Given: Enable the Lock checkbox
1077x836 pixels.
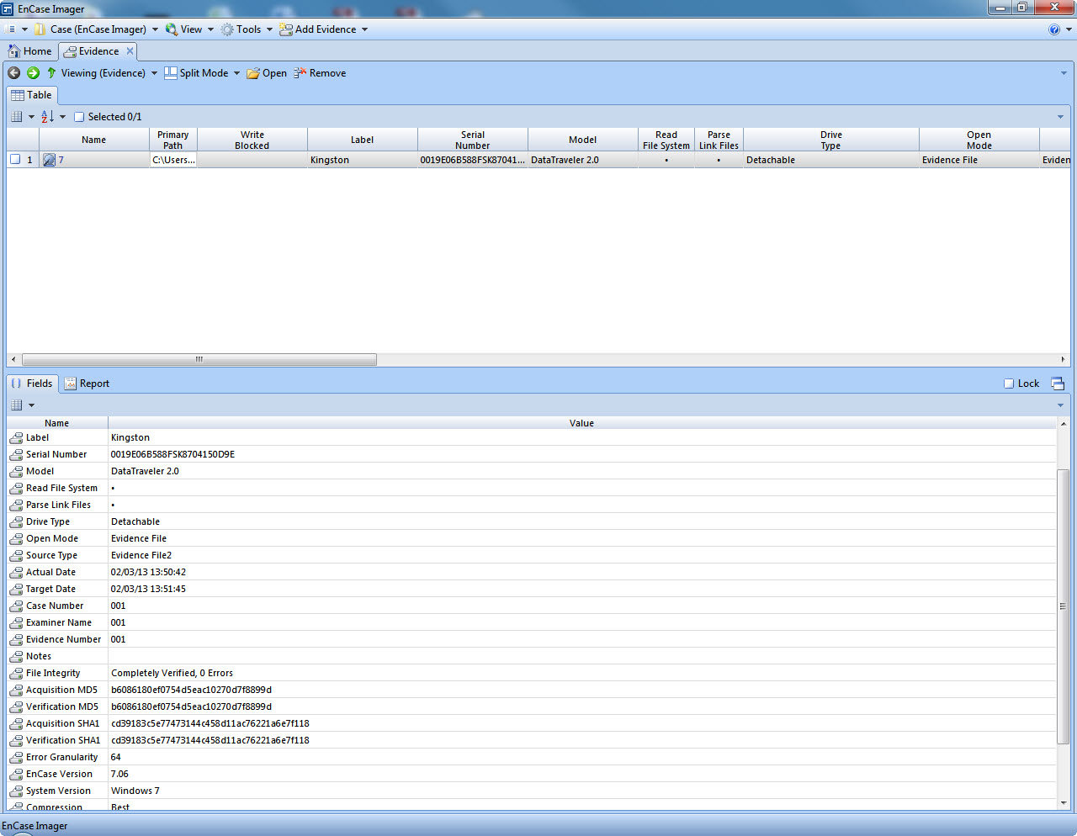Looking at the screenshot, I should click(x=1009, y=384).
